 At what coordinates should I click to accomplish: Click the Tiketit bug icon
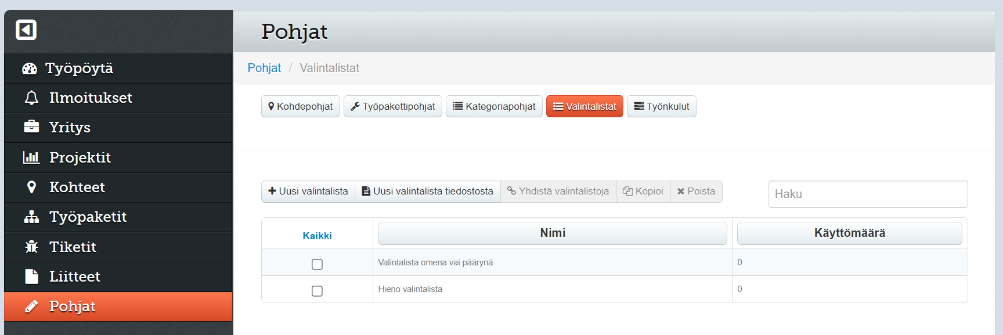point(31,247)
